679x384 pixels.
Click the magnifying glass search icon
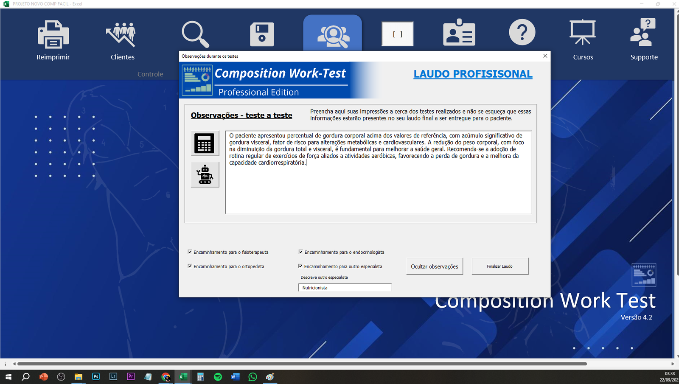[195, 34]
